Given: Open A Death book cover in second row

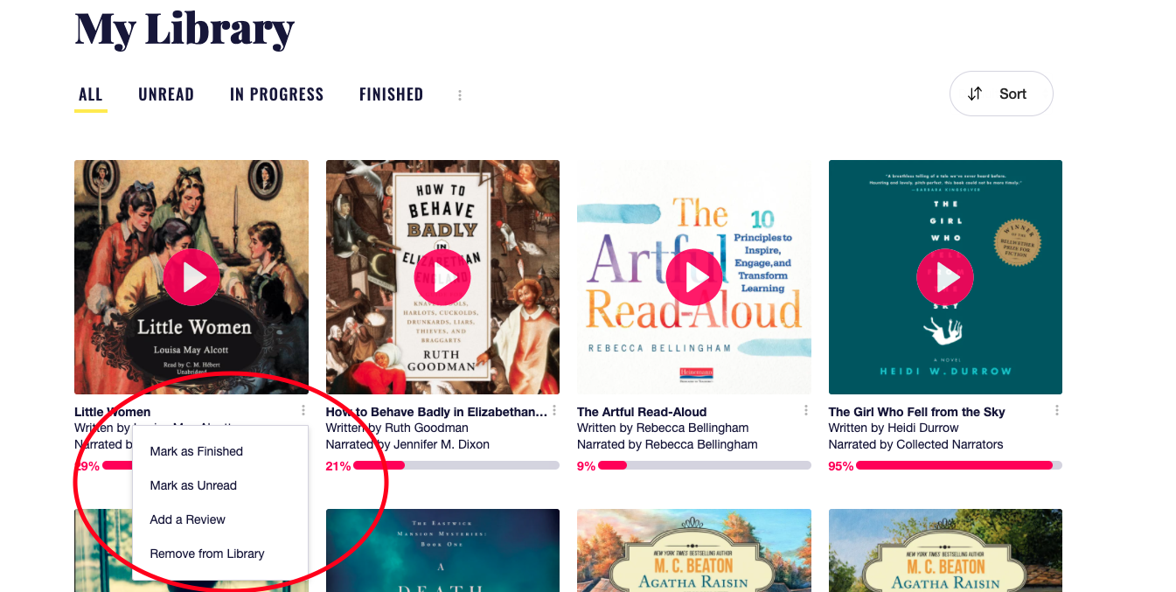Looking at the screenshot, I should tap(442, 550).
